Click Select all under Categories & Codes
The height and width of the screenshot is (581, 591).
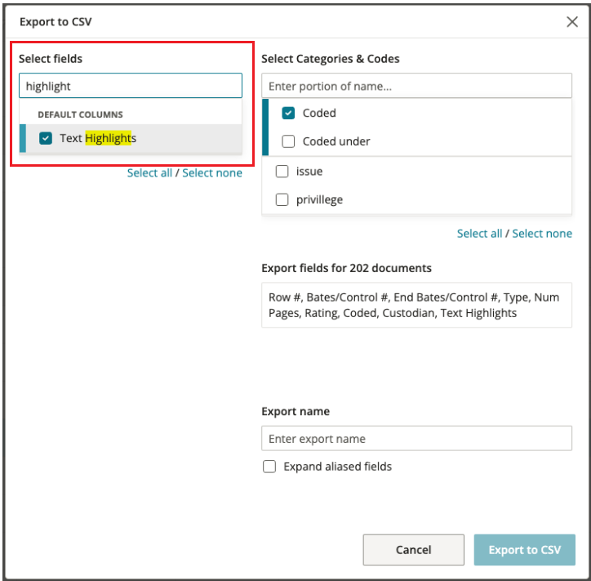tap(479, 234)
